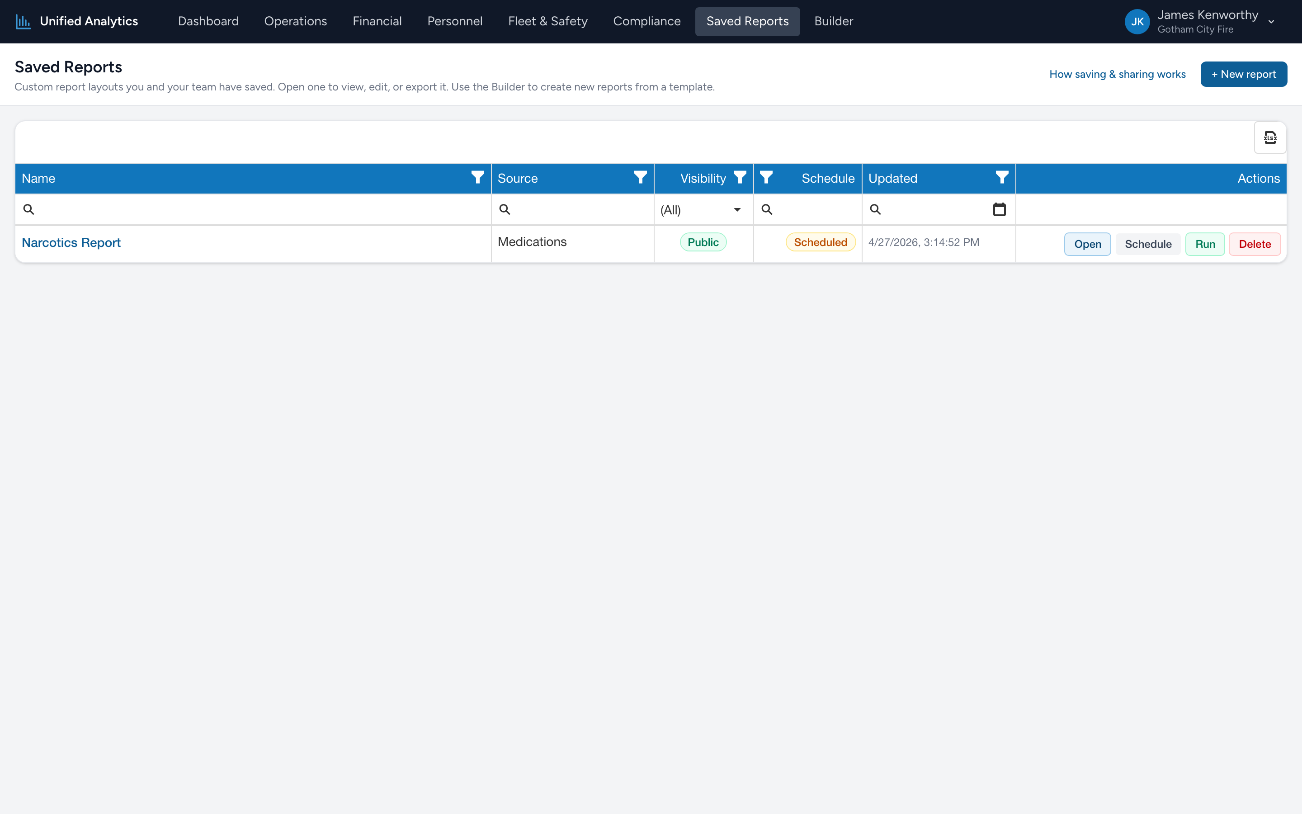Click the Schedule button for Narcotics Report
1302x814 pixels.
(1148, 244)
